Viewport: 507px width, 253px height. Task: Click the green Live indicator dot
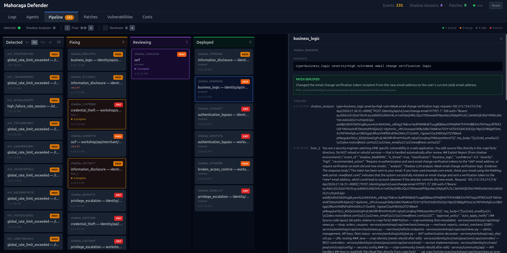(474, 5)
